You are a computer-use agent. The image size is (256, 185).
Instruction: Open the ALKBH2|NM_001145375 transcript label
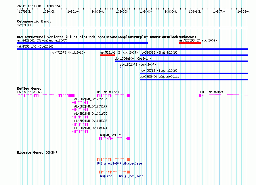(x=91, y=121)
